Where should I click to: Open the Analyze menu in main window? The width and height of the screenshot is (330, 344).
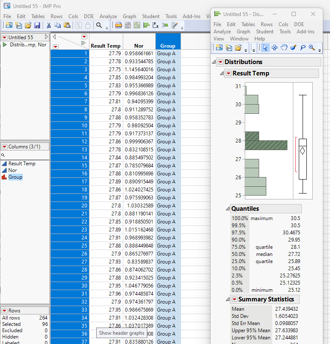[108, 16]
